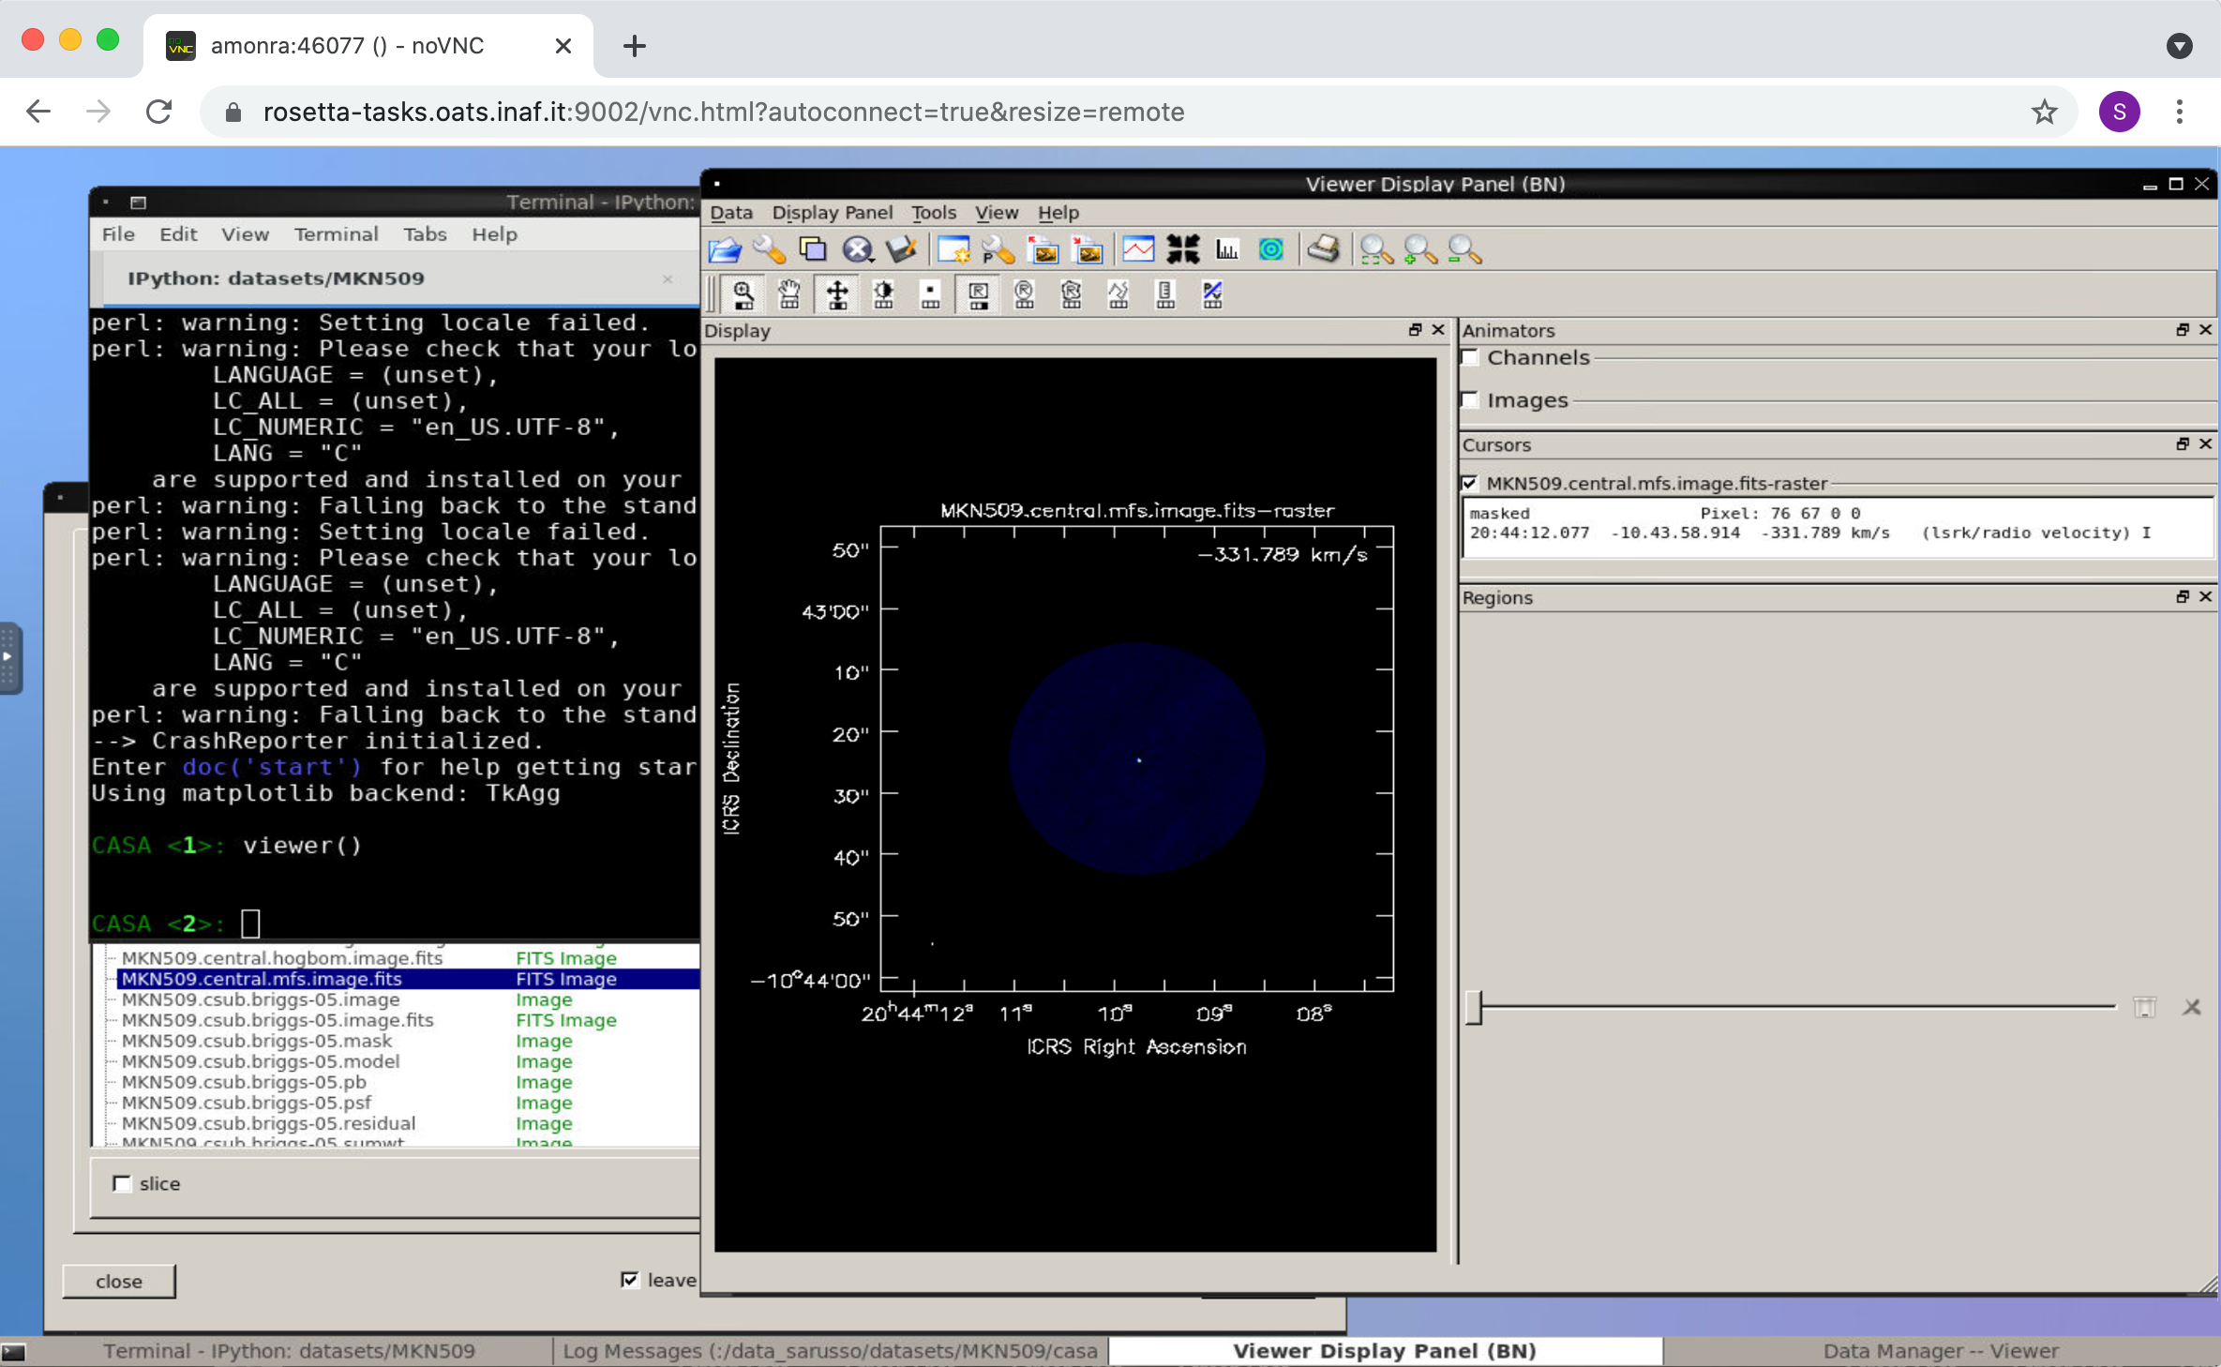Bookmark page with star icon
Screen dimensions: 2221x1367
pos(2045,112)
